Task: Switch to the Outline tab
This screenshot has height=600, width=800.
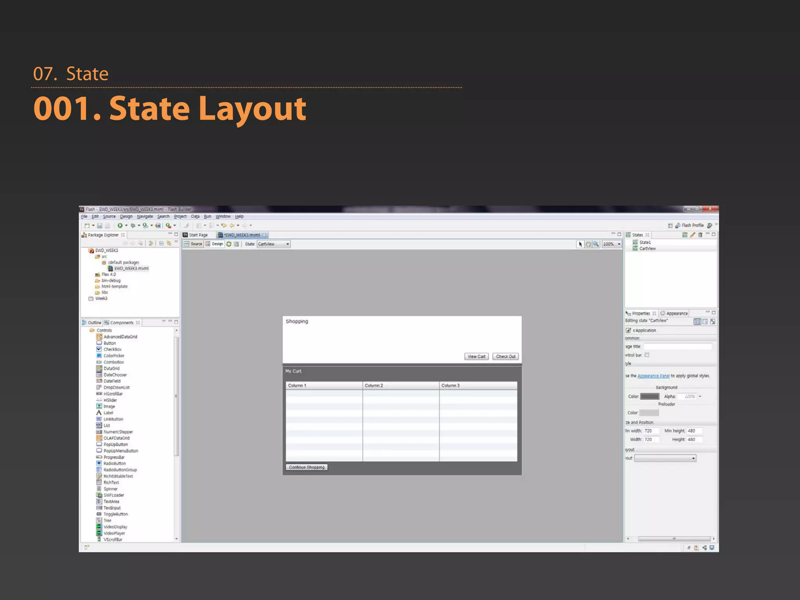Action: 92,323
